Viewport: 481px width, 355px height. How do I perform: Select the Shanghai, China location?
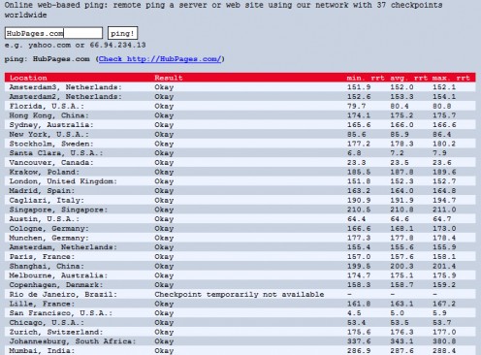tap(47, 266)
